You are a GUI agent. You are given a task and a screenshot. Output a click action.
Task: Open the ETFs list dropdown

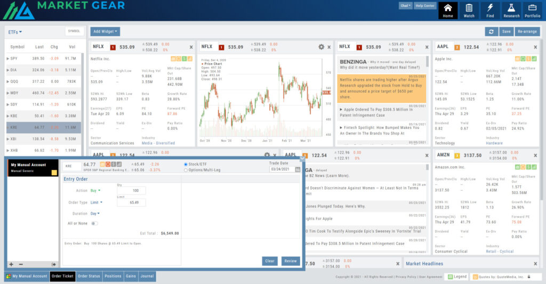(x=15, y=32)
